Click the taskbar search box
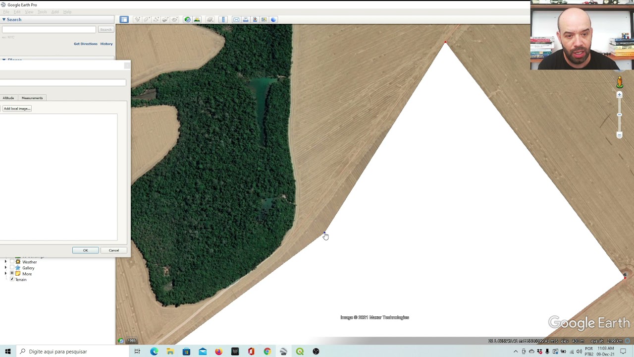This screenshot has height=357, width=634. point(72,352)
